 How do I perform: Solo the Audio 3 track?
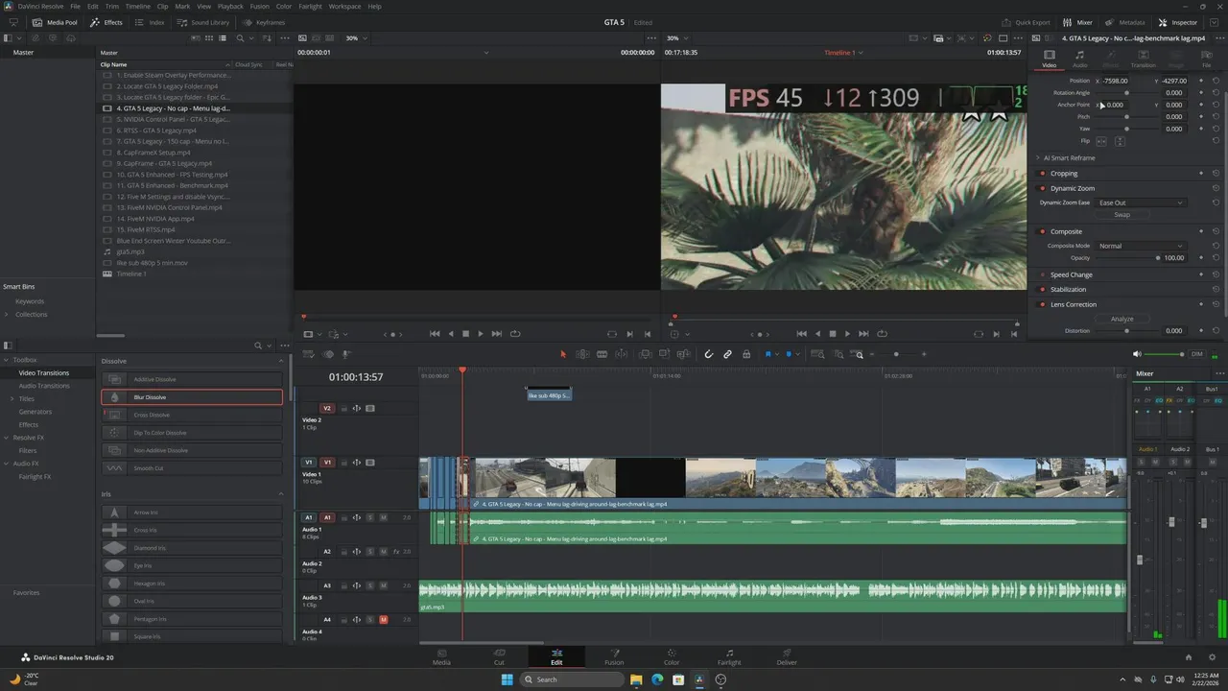[x=370, y=585]
